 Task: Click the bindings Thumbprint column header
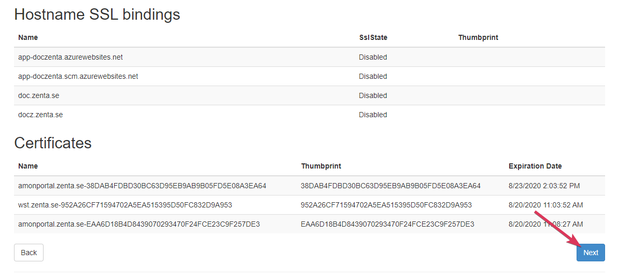click(478, 37)
